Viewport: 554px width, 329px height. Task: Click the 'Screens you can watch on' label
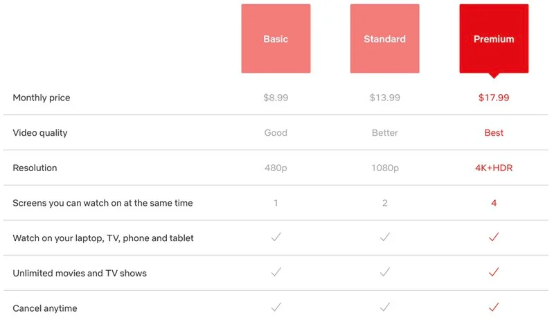point(102,203)
